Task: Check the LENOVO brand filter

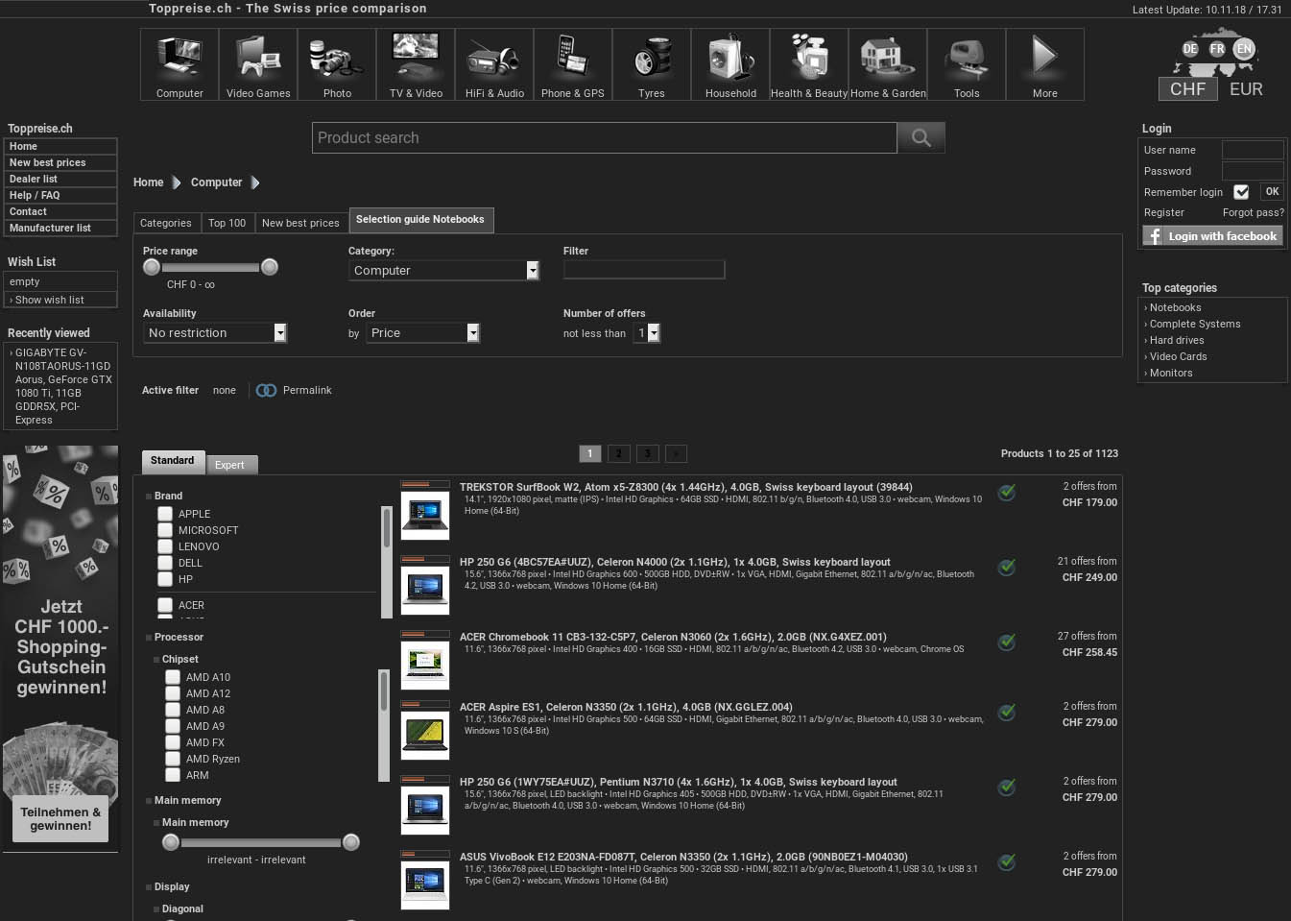Action: pyautogui.click(x=165, y=546)
